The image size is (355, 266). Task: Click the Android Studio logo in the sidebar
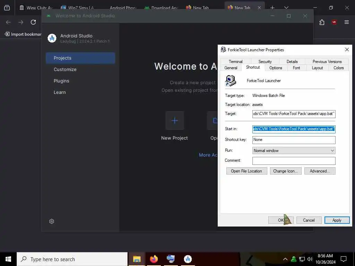point(52,38)
